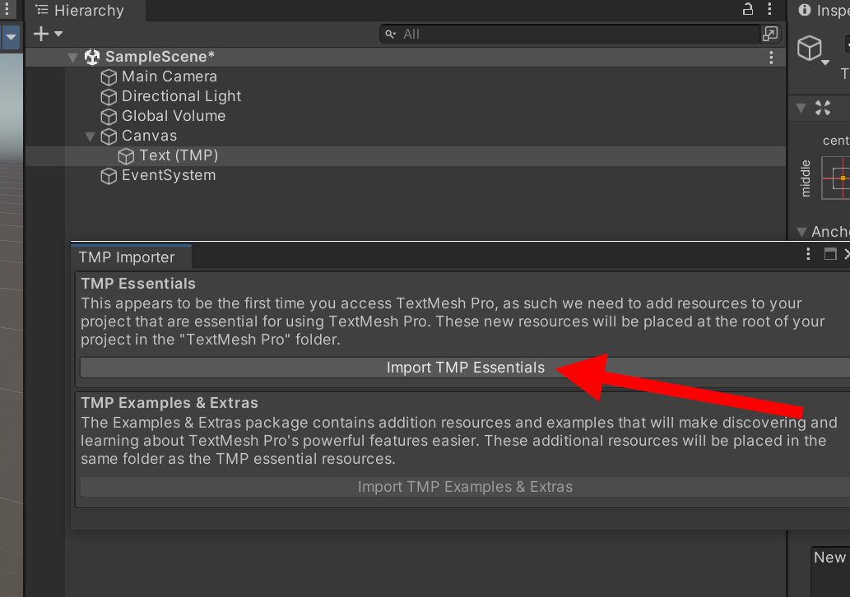This screenshot has width=850, height=597.
Task: Click the TMP Essentials heading text
Action: coord(138,284)
